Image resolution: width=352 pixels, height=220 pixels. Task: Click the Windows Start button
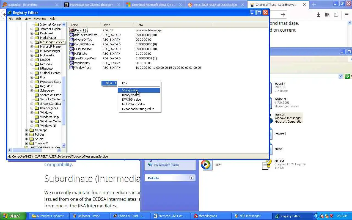point(13,216)
